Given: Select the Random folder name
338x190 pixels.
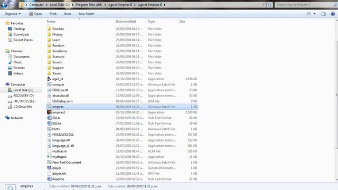Looking at the screenshot, I should coord(58,45).
